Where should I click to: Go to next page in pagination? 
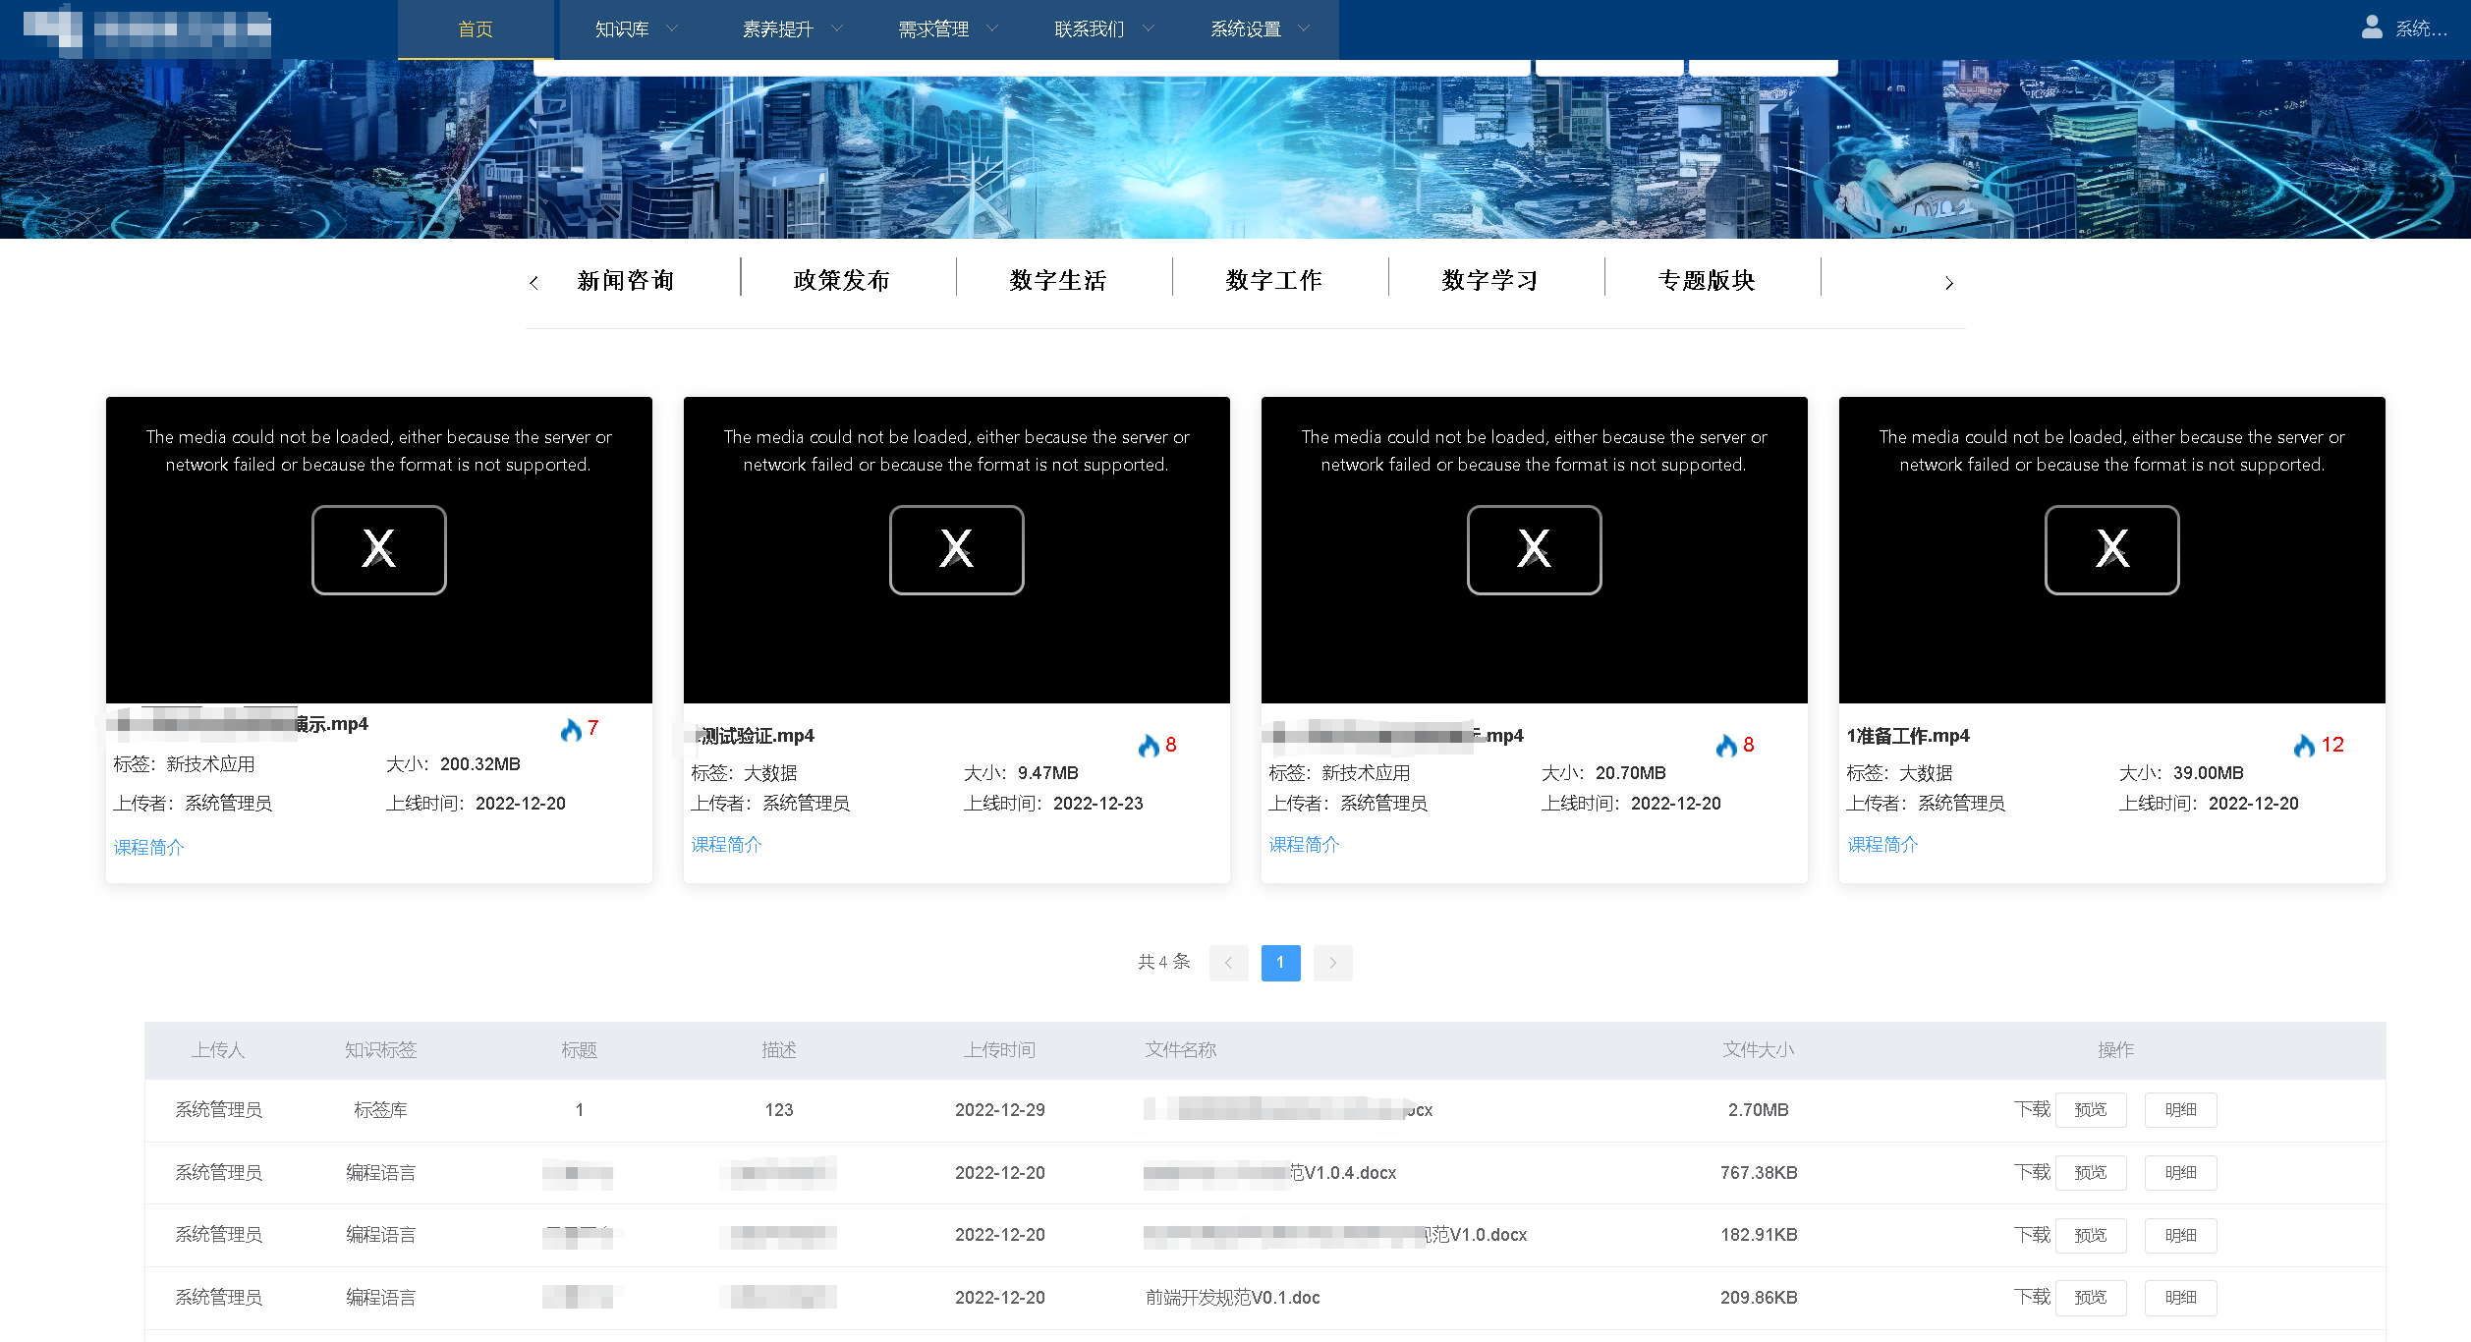click(1332, 963)
